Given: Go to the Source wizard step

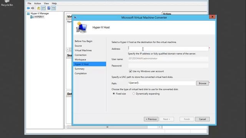Looking at the screenshot, I should 78,46.
